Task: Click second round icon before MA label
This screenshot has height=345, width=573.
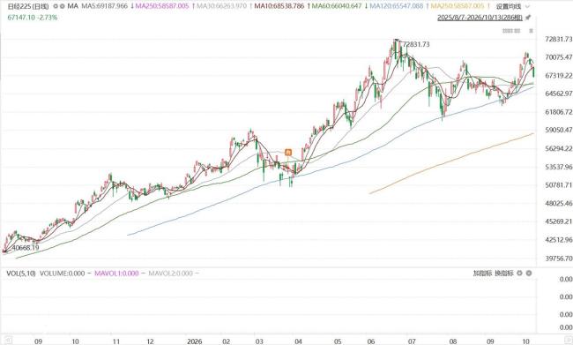Action: pos(62,6)
